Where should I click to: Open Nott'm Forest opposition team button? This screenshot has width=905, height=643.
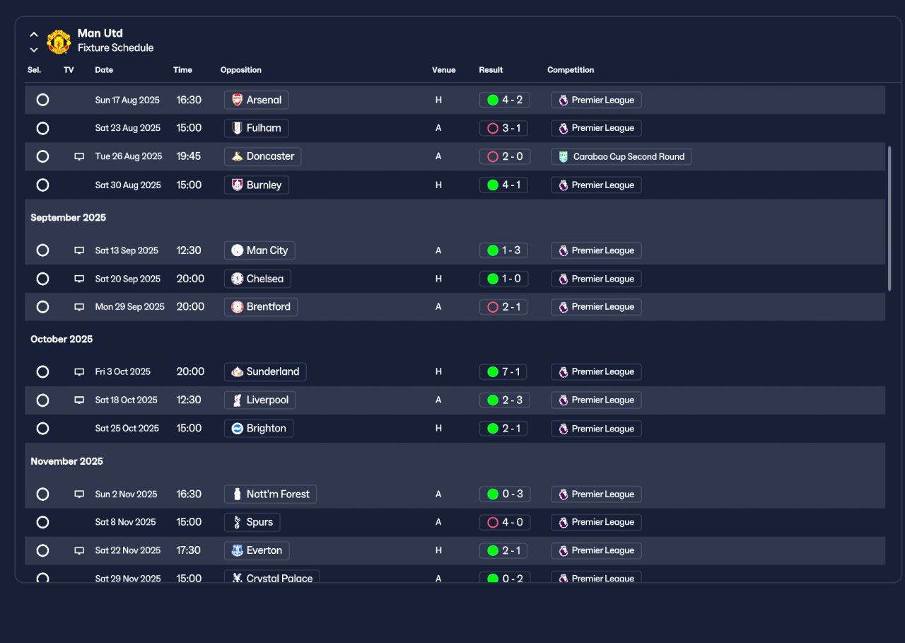(x=270, y=494)
